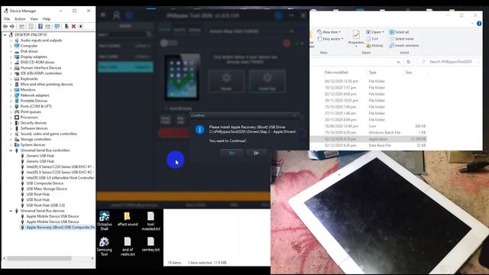Click the Help question mark in File Explorer
The image size is (489, 275).
[479, 24]
